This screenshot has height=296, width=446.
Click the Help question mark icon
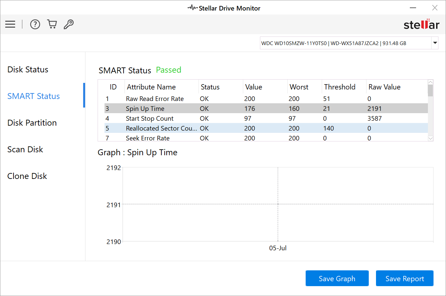pos(35,24)
